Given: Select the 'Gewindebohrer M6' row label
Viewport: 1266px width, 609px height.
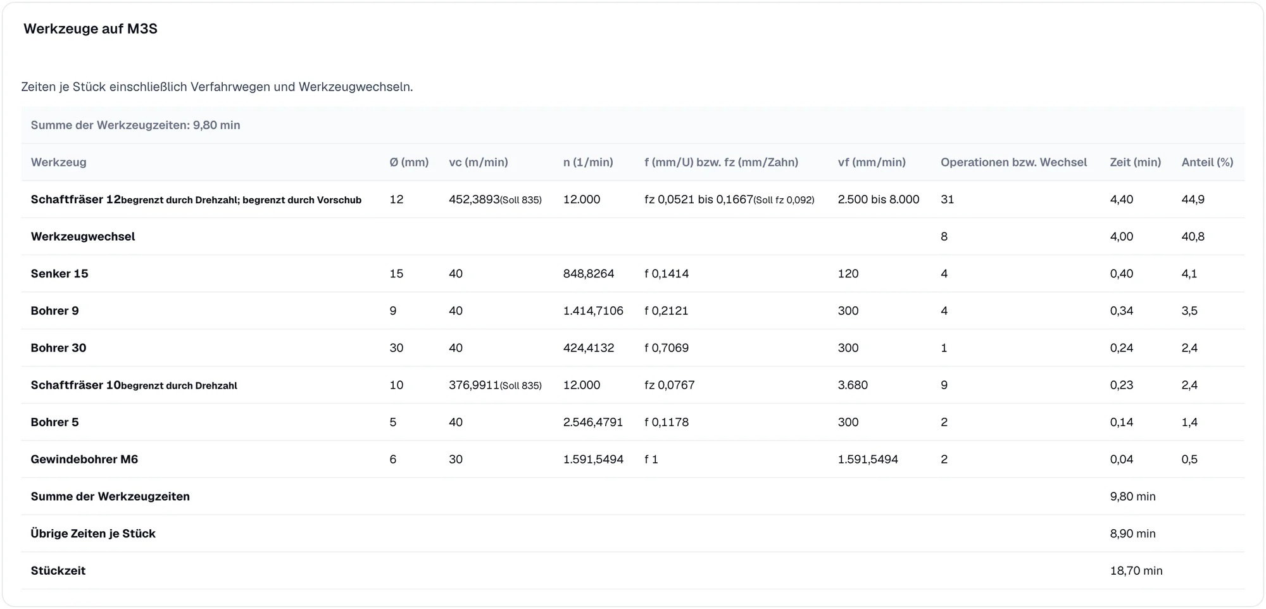Looking at the screenshot, I should tap(84, 460).
